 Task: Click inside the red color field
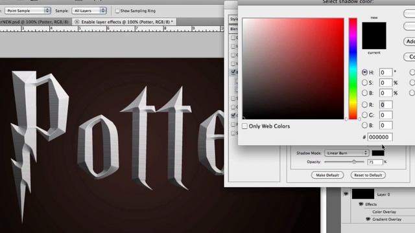(x=293, y=69)
